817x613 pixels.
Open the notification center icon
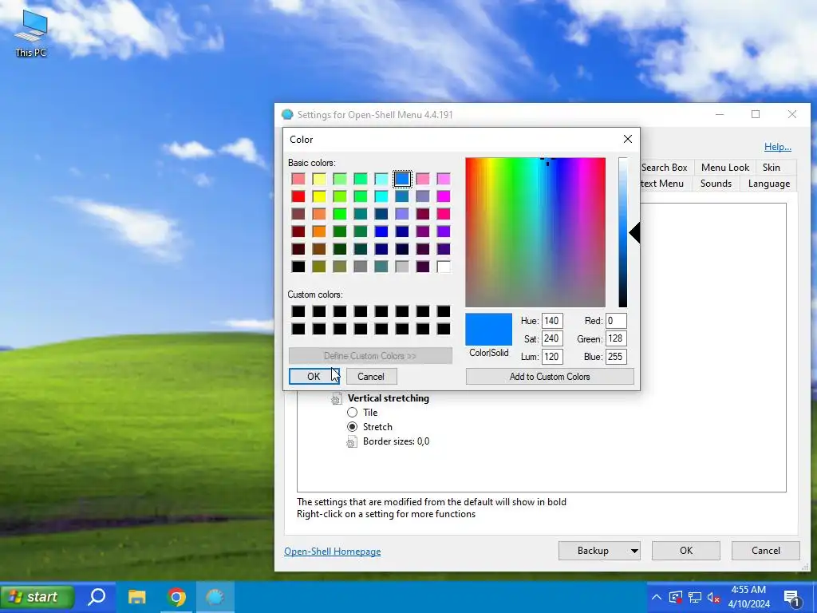coord(792,598)
